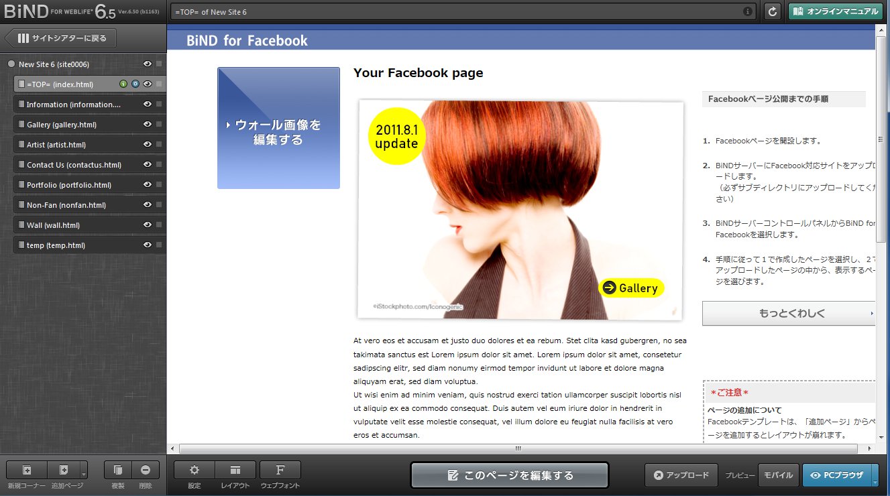The height and width of the screenshot is (496, 890).
Task: Toggle eye visibility for Non-Fan page
Action: click(x=147, y=204)
